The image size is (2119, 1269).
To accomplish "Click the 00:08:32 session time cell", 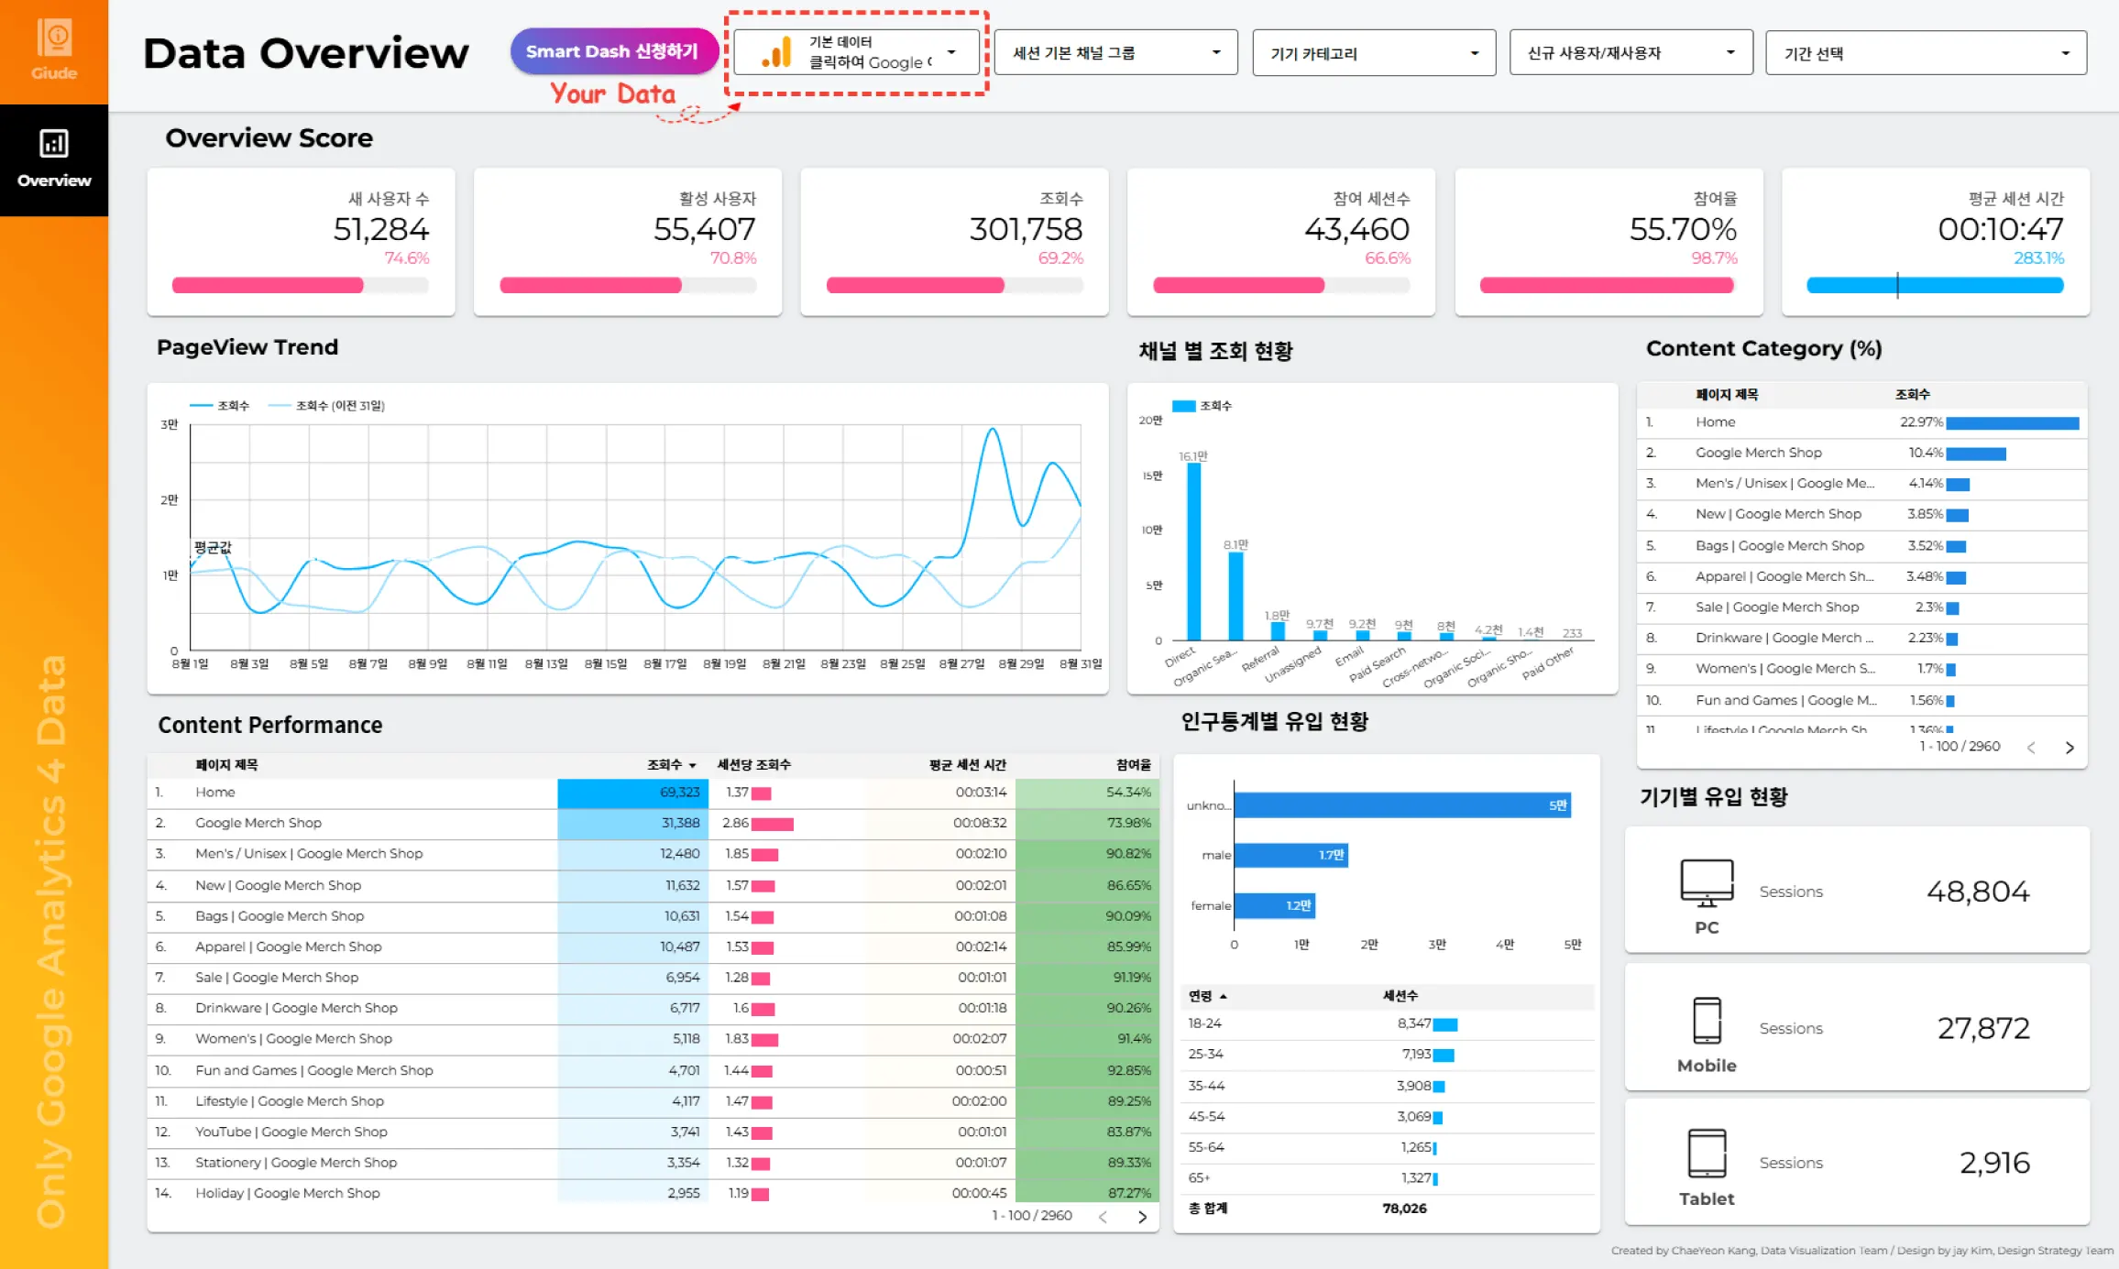I will click(x=980, y=823).
